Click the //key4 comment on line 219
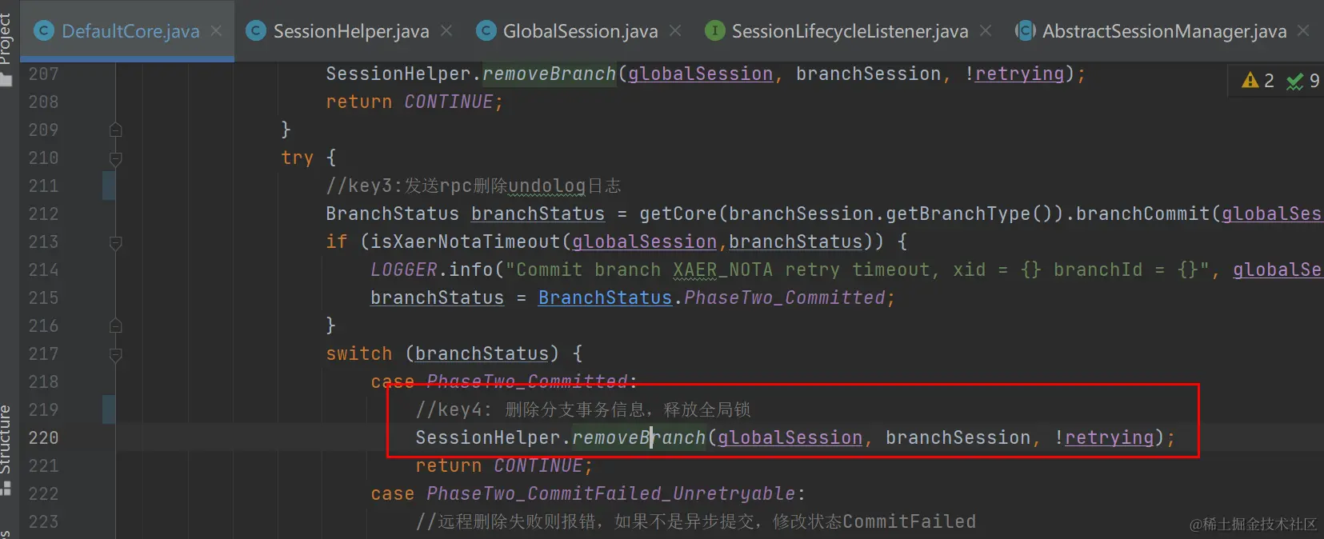Image resolution: width=1324 pixels, height=539 pixels. click(x=583, y=409)
